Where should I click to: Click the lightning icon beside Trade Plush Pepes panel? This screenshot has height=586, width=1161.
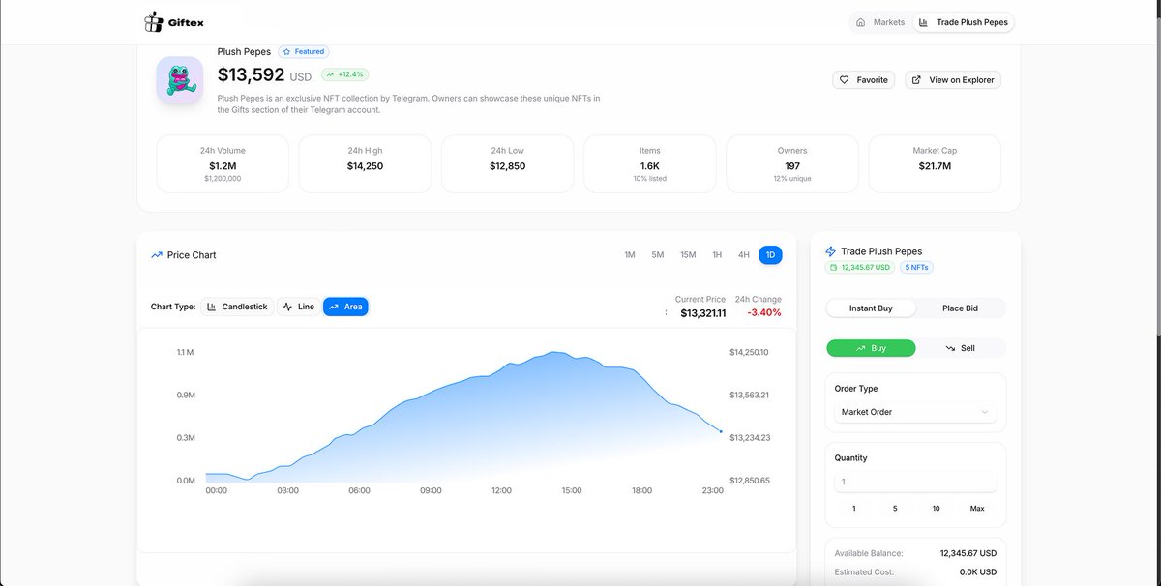point(830,250)
